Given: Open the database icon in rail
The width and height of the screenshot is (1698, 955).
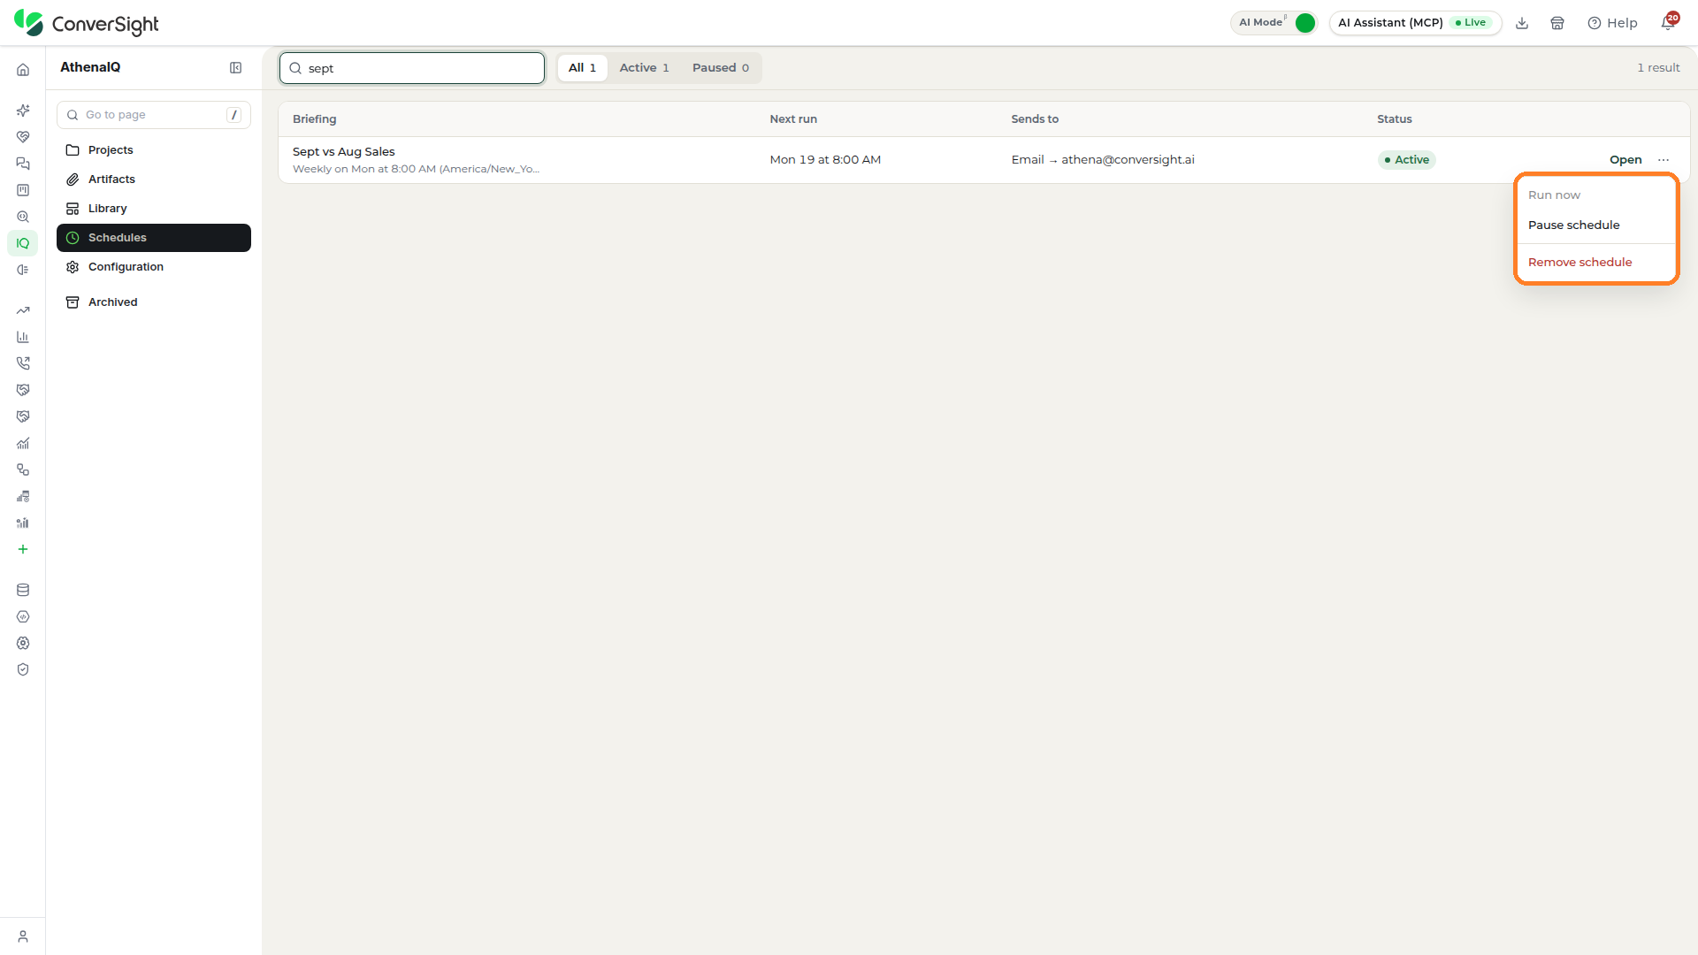Looking at the screenshot, I should point(23,590).
